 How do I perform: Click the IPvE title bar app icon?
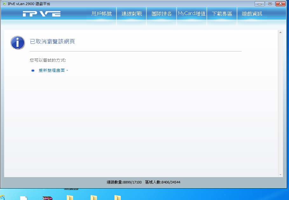(4, 4)
